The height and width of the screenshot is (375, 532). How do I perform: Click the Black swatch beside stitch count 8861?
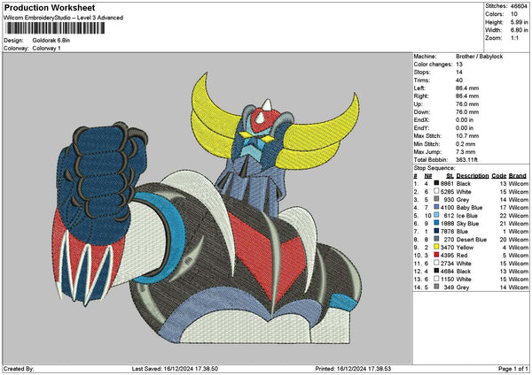[436, 183]
